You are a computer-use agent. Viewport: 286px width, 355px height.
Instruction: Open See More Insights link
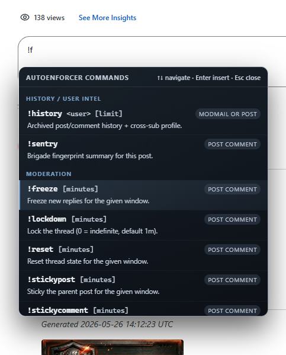pos(108,18)
